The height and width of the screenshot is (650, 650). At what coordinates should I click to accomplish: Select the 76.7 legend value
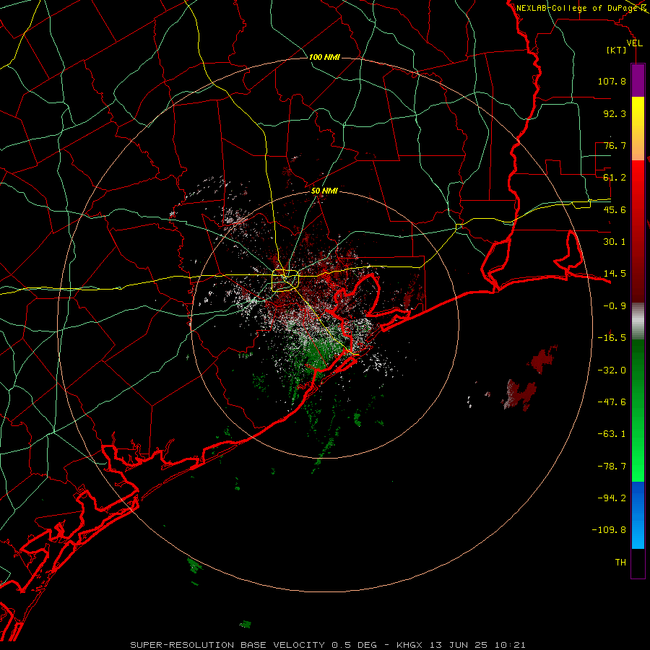(x=615, y=145)
